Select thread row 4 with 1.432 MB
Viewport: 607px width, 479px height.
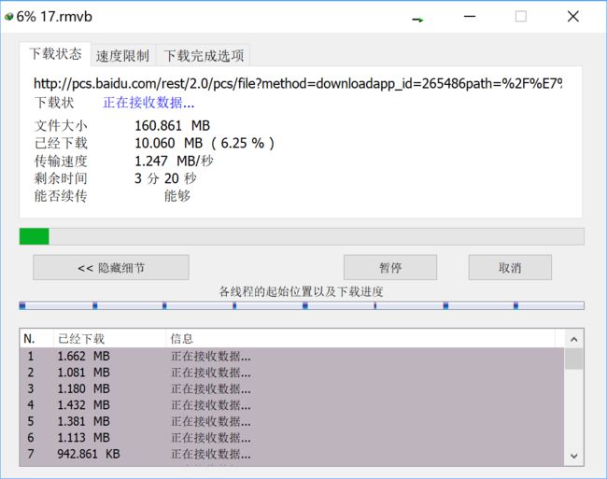(x=292, y=404)
